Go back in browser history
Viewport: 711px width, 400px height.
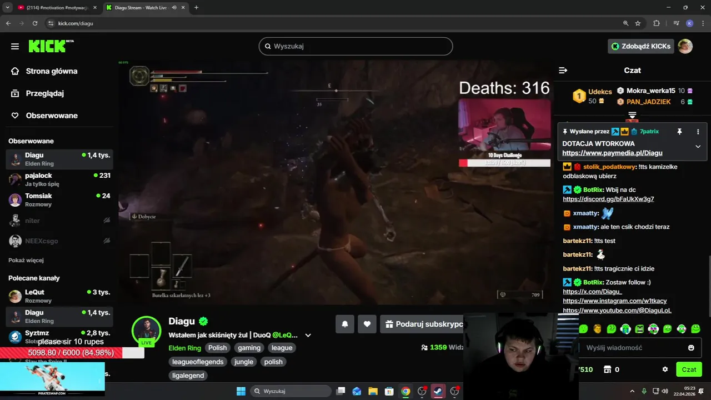click(8, 23)
